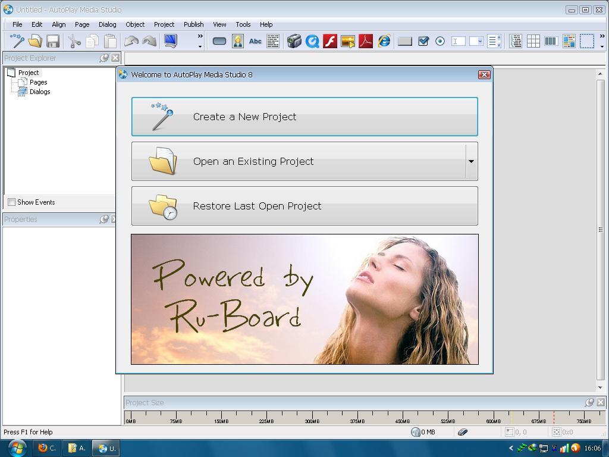This screenshot has height=457, width=609.
Task: Click the Paste clipboard icon
Action: 110,41
